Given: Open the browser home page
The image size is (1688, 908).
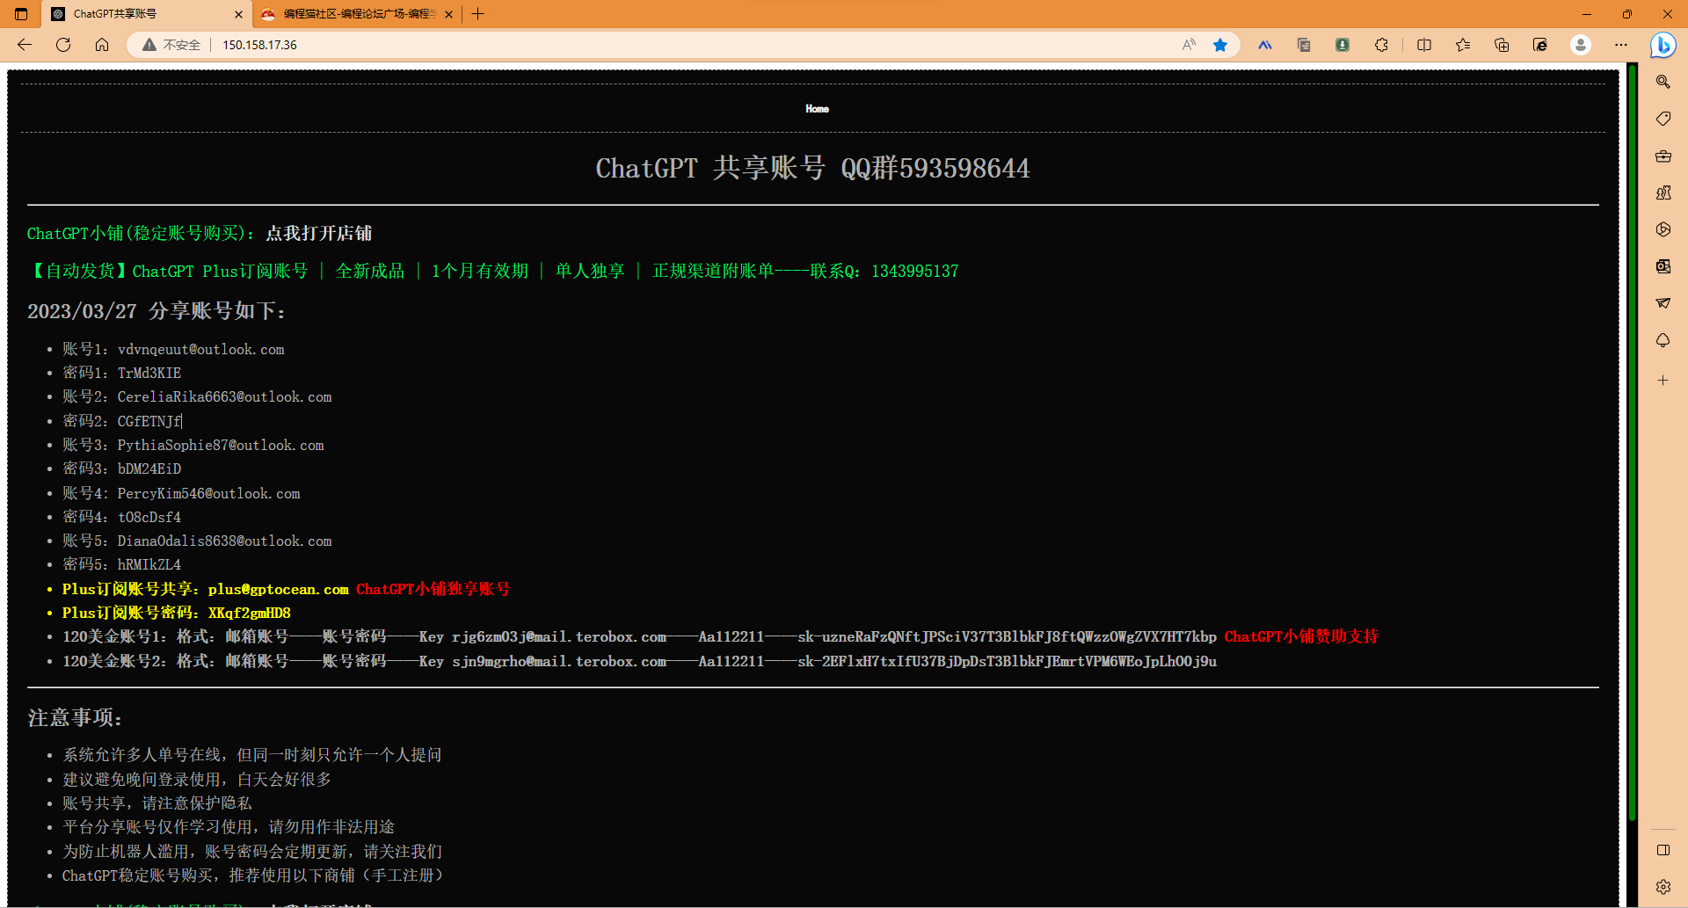Looking at the screenshot, I should pos(102,45).
